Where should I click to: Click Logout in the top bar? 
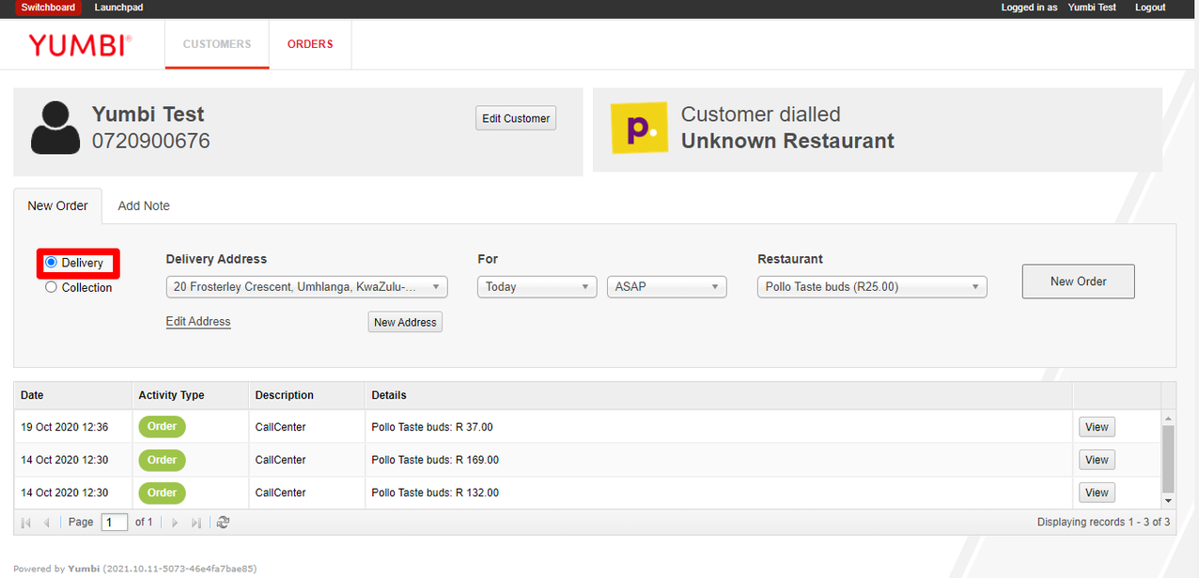[1150, 8]
